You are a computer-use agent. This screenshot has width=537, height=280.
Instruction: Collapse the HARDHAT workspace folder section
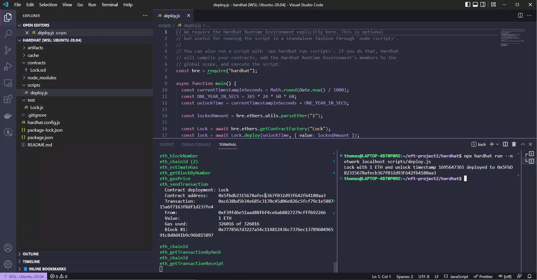click(85, 40)
